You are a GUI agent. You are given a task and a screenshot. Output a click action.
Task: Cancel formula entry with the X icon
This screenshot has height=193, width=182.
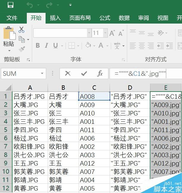click(68, 73)
